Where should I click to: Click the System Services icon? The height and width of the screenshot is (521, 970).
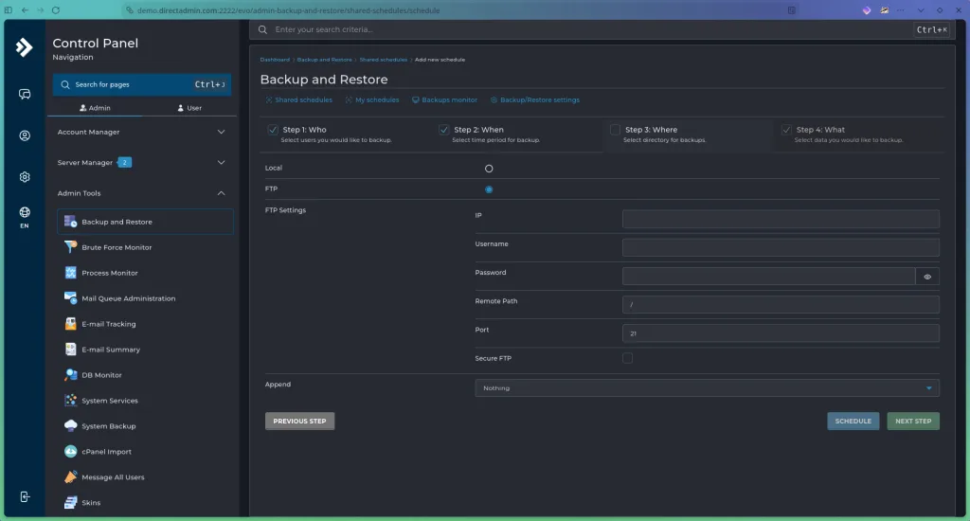coord(70,401)
